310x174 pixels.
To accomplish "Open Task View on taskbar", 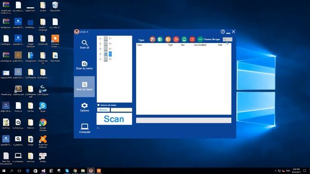I will pyautogui.click(x=19, y=171).
